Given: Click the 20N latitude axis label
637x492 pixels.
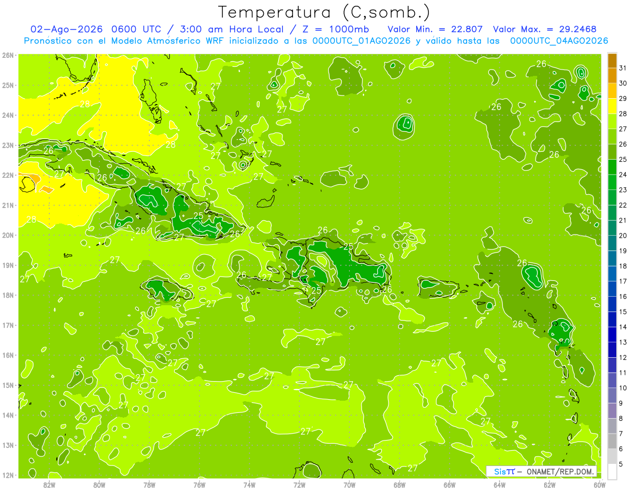Looking at the screenshot, I should click(8, 235).
